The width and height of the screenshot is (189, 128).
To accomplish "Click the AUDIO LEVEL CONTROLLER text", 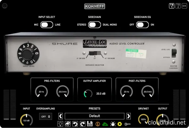I will pos(127,44).
